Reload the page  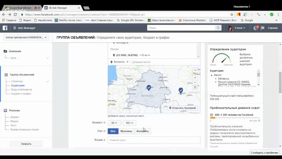15,15
